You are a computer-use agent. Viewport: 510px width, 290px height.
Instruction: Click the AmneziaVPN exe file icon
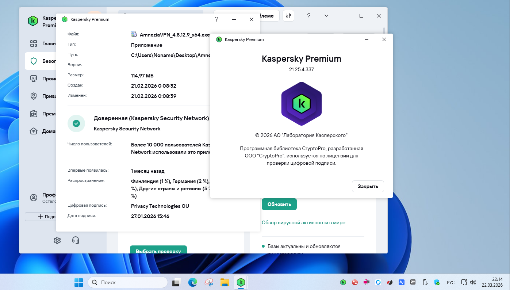[x=134, y=35]
